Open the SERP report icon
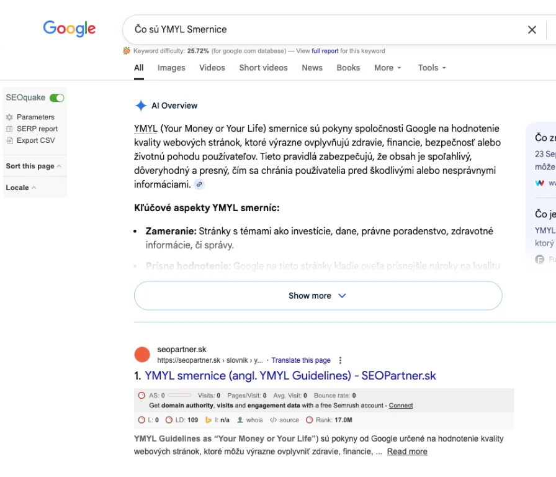Screen dimensions: 556x477 pyautogui.click(x=9, y=129)
